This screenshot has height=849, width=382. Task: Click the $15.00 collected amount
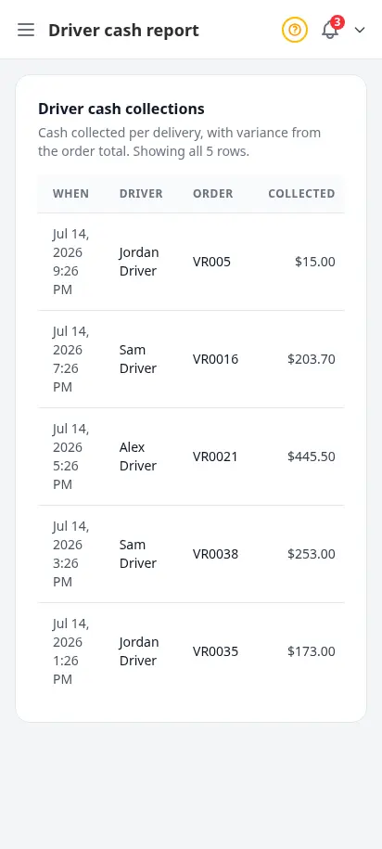(315, 262)
